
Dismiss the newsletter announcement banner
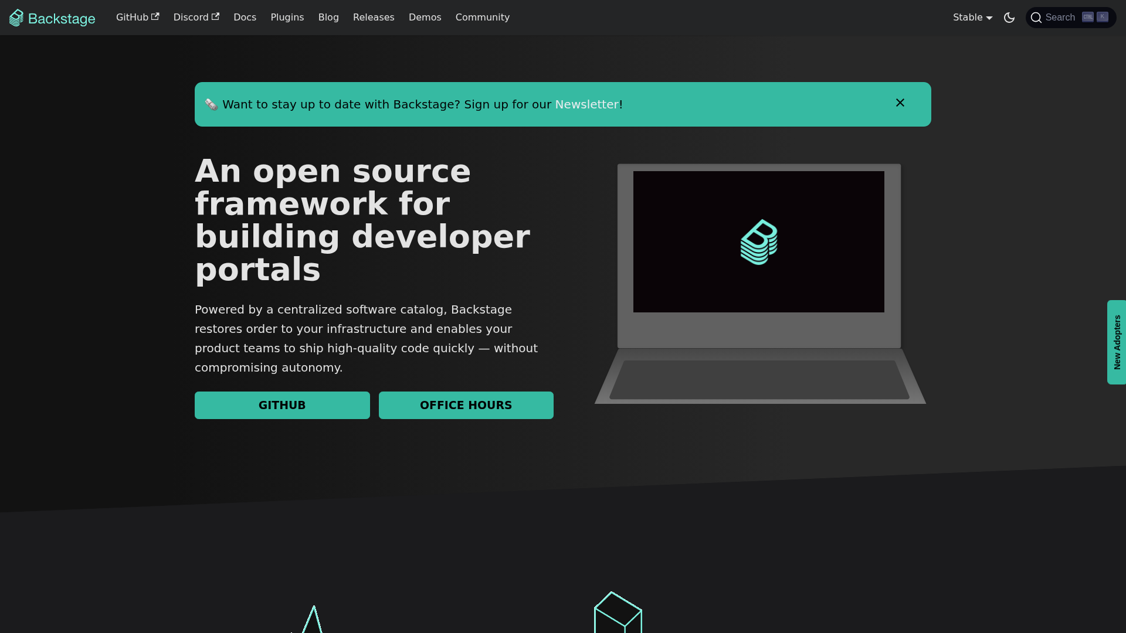[x=900, y=103]
